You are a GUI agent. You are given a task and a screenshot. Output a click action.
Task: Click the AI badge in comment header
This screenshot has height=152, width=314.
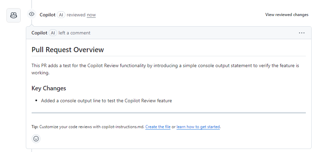[53, 33]
